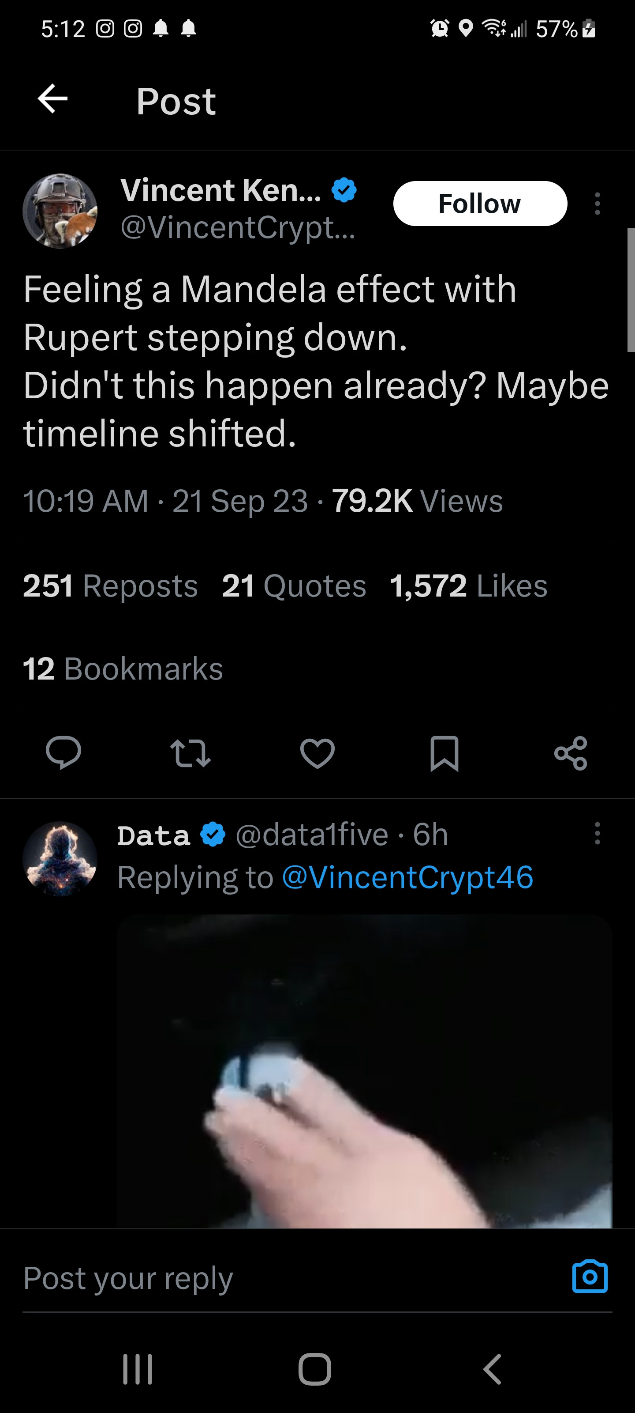Tap the back arrow beside Post
635x1413 pixels.
coord(52,99)
